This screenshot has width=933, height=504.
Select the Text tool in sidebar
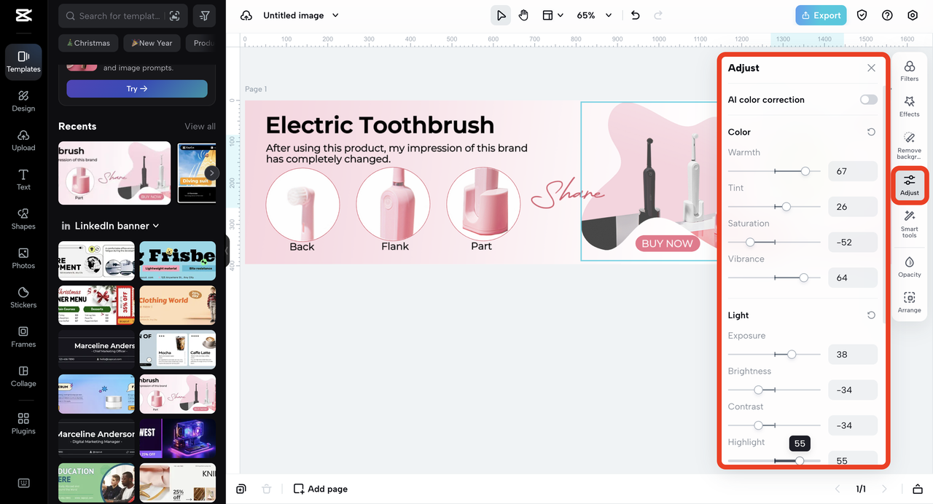click(23, 180)
